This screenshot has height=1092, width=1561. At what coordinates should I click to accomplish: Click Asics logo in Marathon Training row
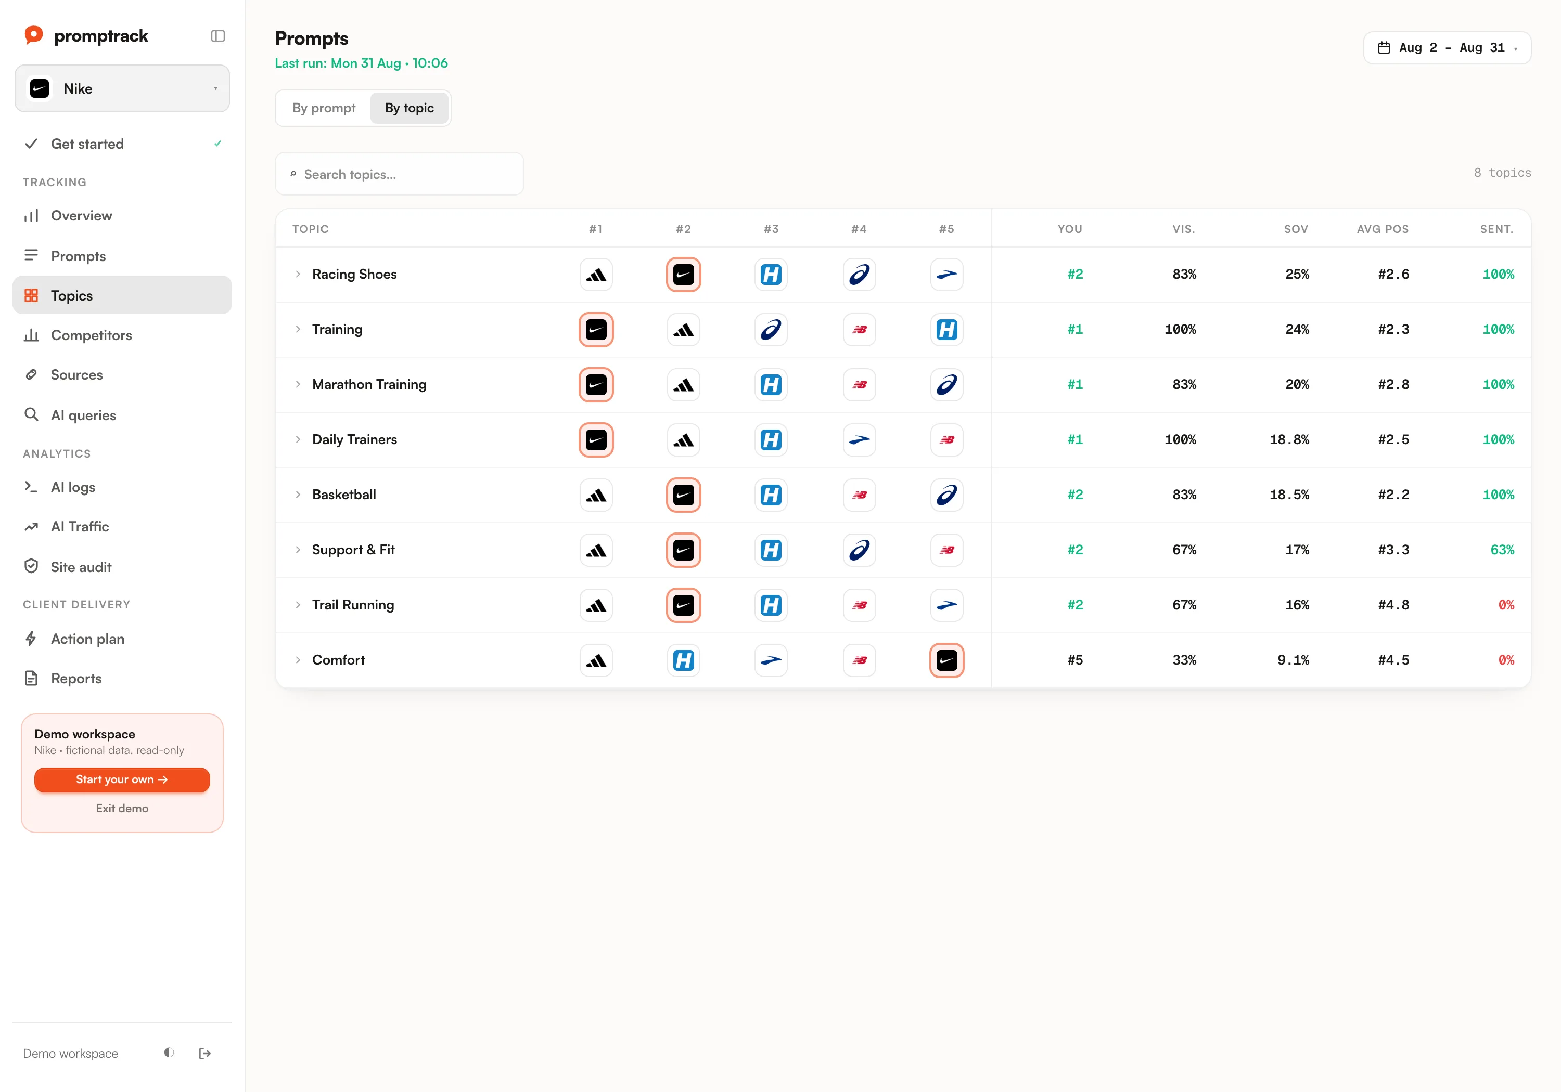(x=946, y=385)
